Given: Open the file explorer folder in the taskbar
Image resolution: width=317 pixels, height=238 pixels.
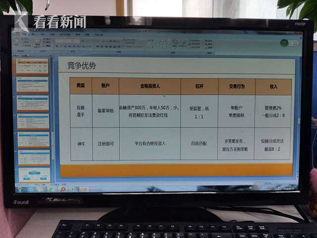Looking at the screenshot, I should [x=41, y=189].
